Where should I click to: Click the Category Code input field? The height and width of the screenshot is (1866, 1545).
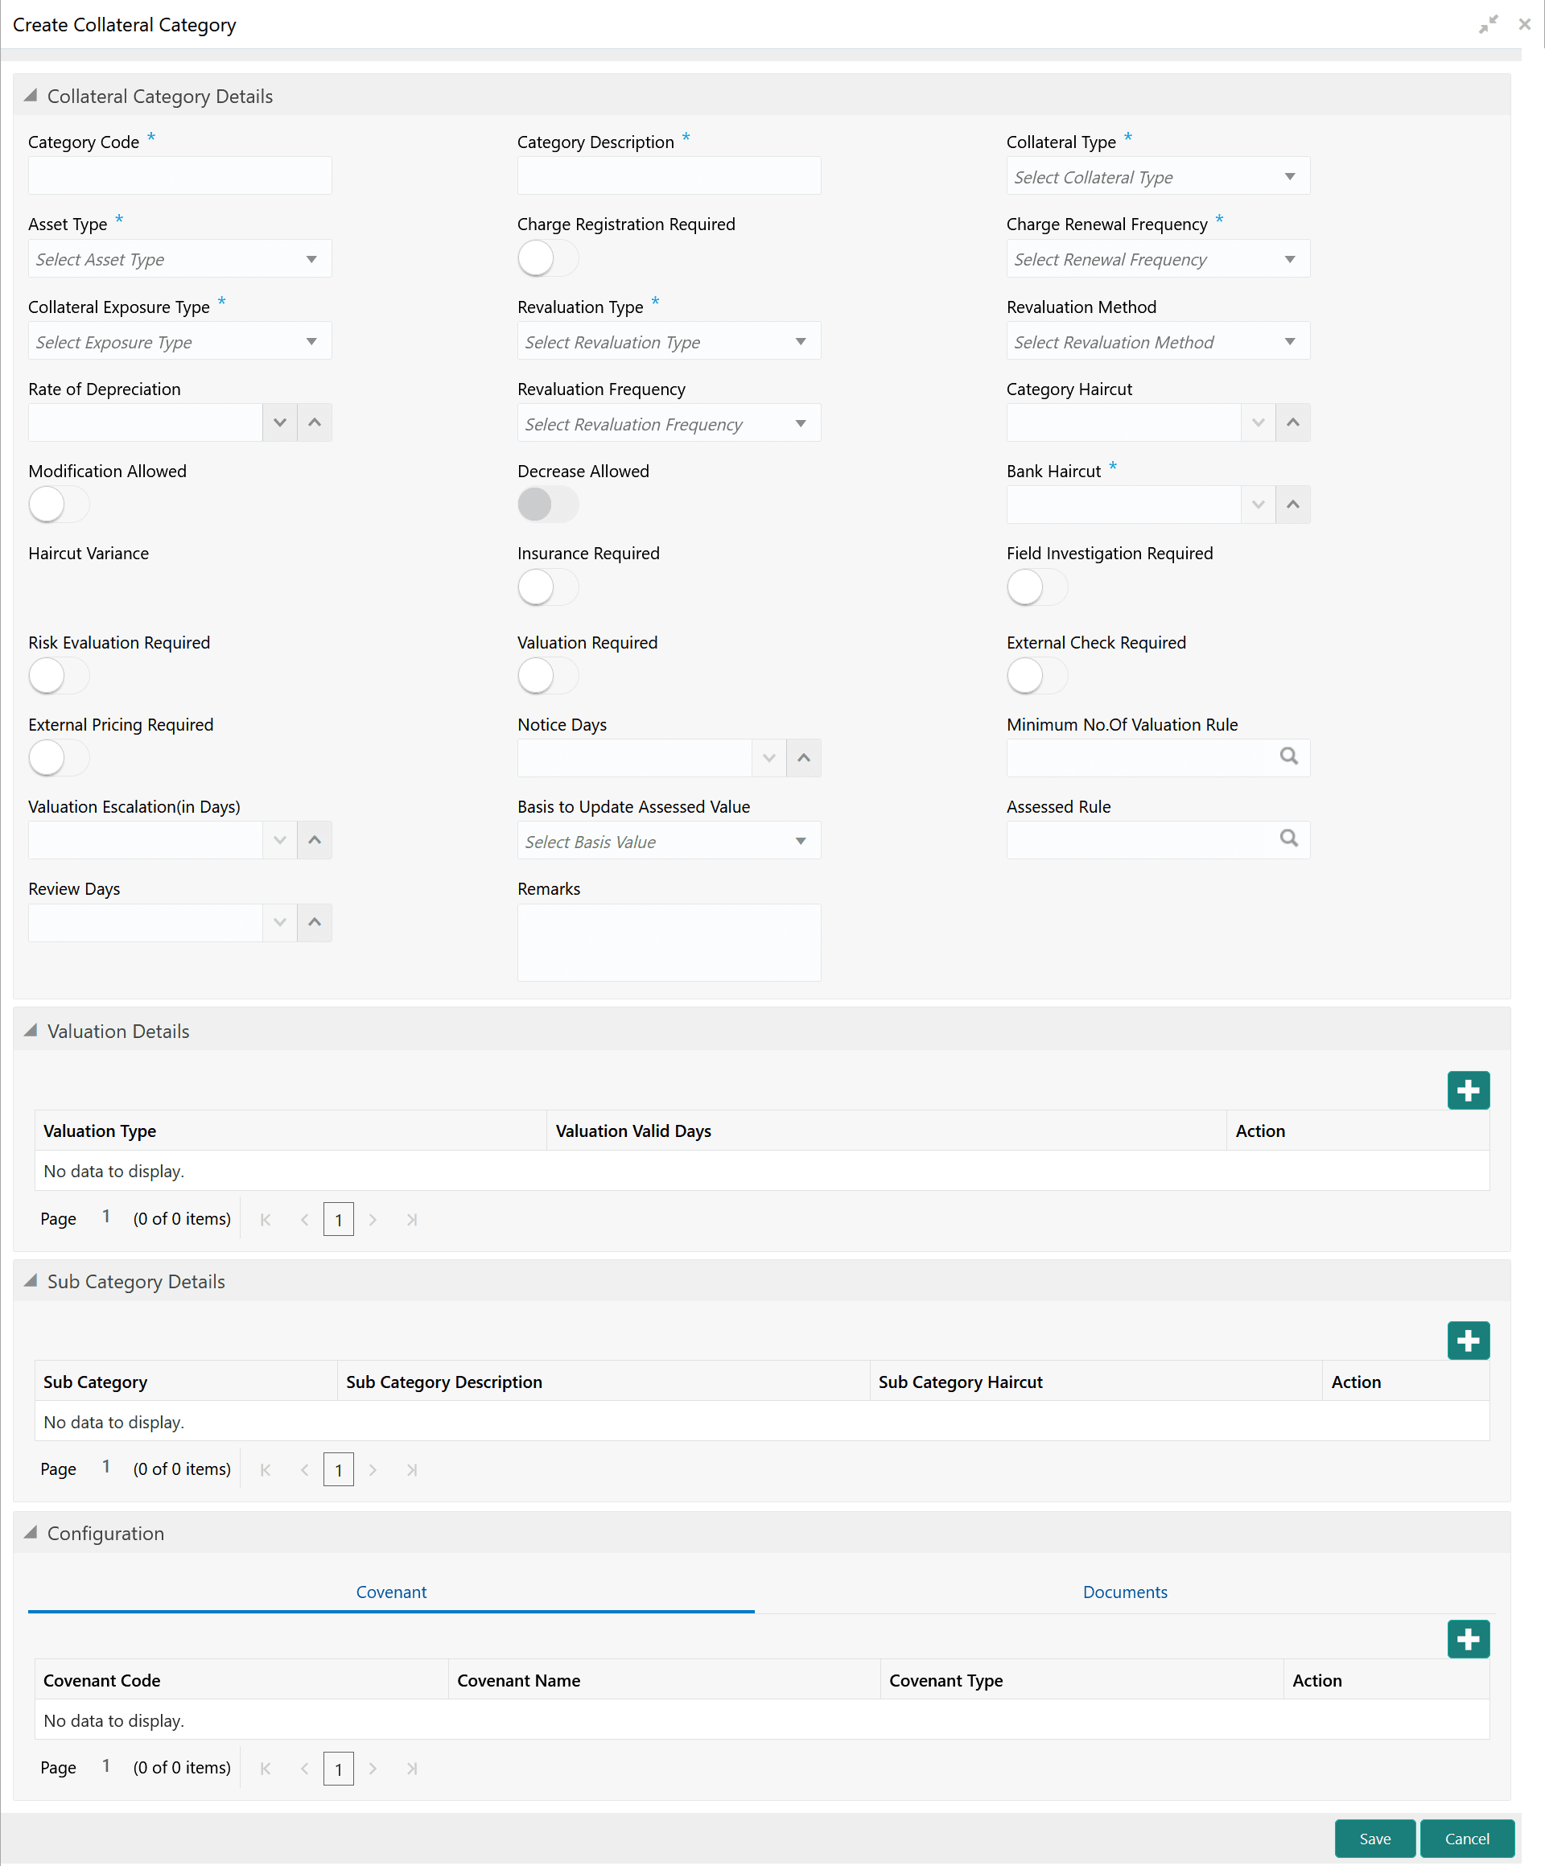179,176
